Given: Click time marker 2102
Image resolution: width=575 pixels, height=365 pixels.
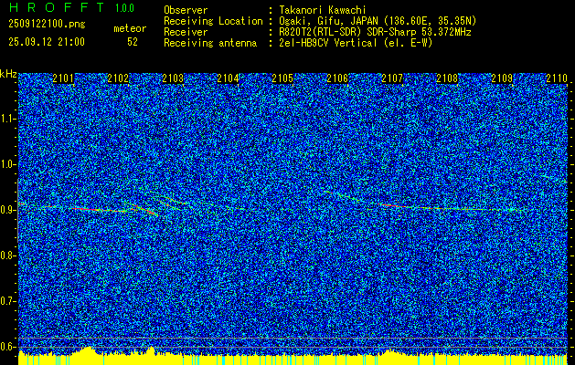Looking at the screenshot, I should [x=118, y=78].
